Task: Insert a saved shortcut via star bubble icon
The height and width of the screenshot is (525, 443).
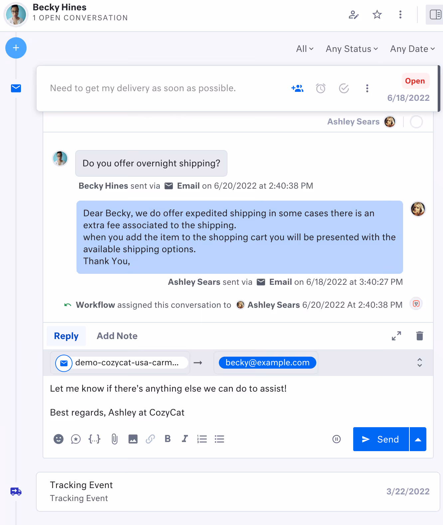Action: [76, 439]
